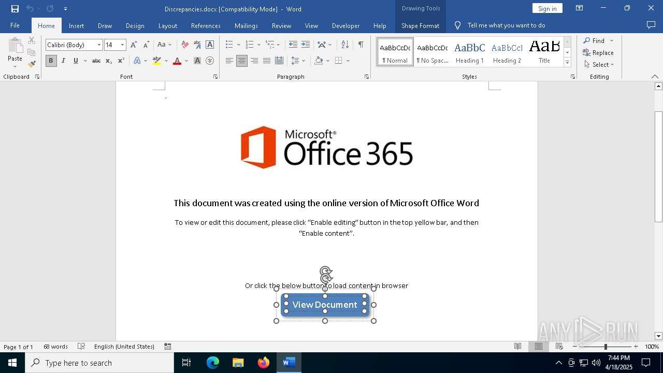The width and height of the screenshot is (663, 373).
Task: Align text right
Action: point(254,61)
